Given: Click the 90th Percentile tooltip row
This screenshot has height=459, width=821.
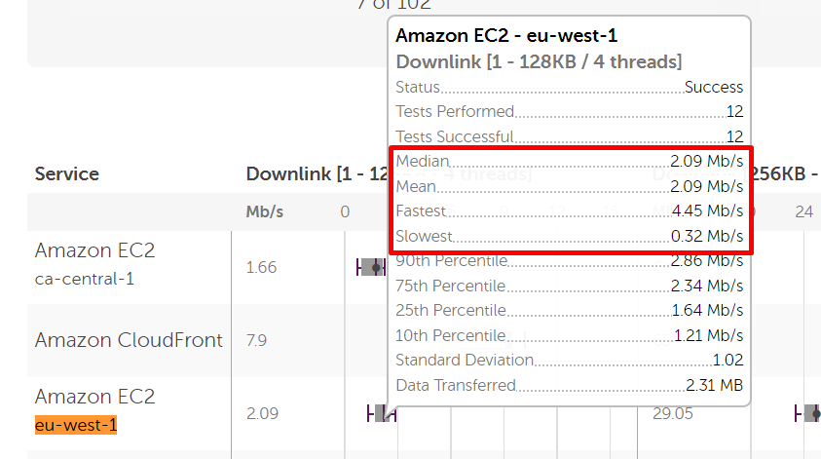Looking at the screenshot, I should pyautogui.click(x=570, y=261).
